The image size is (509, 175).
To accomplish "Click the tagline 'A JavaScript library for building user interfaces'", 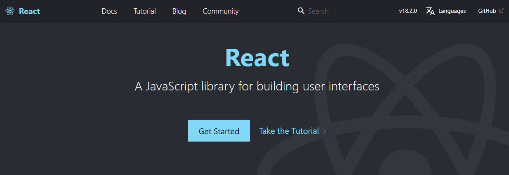I will click(257, 87).
